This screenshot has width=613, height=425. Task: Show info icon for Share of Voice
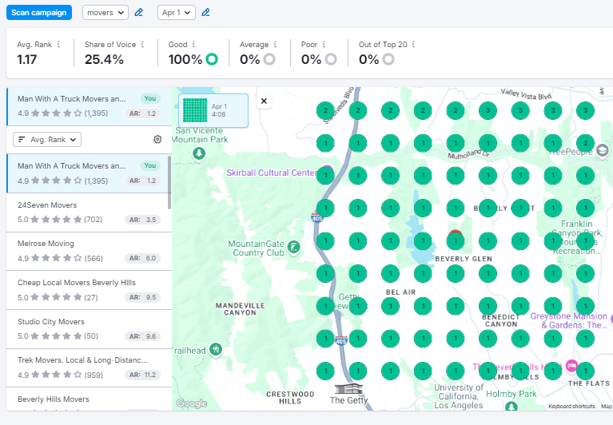click(x=143, y=44)
